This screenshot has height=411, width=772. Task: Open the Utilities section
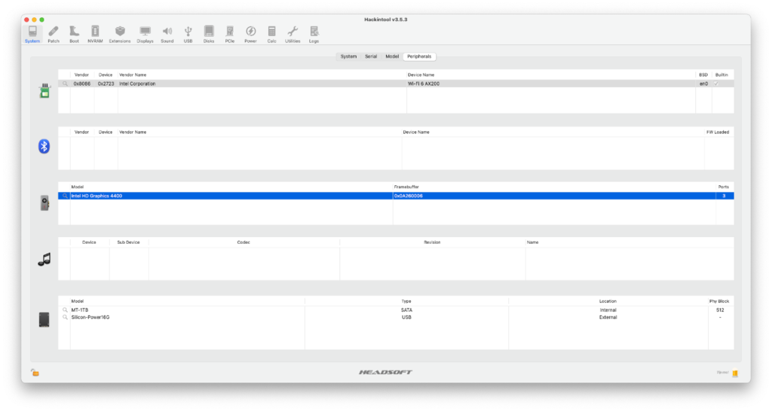click(293, 35)
